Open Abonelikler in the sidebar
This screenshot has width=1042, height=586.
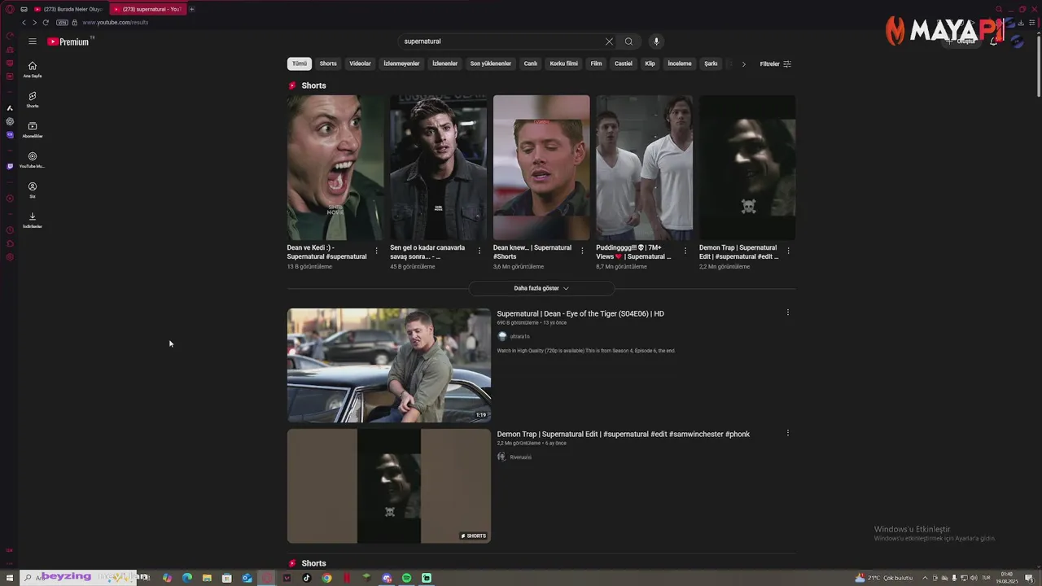coord(33,129)
